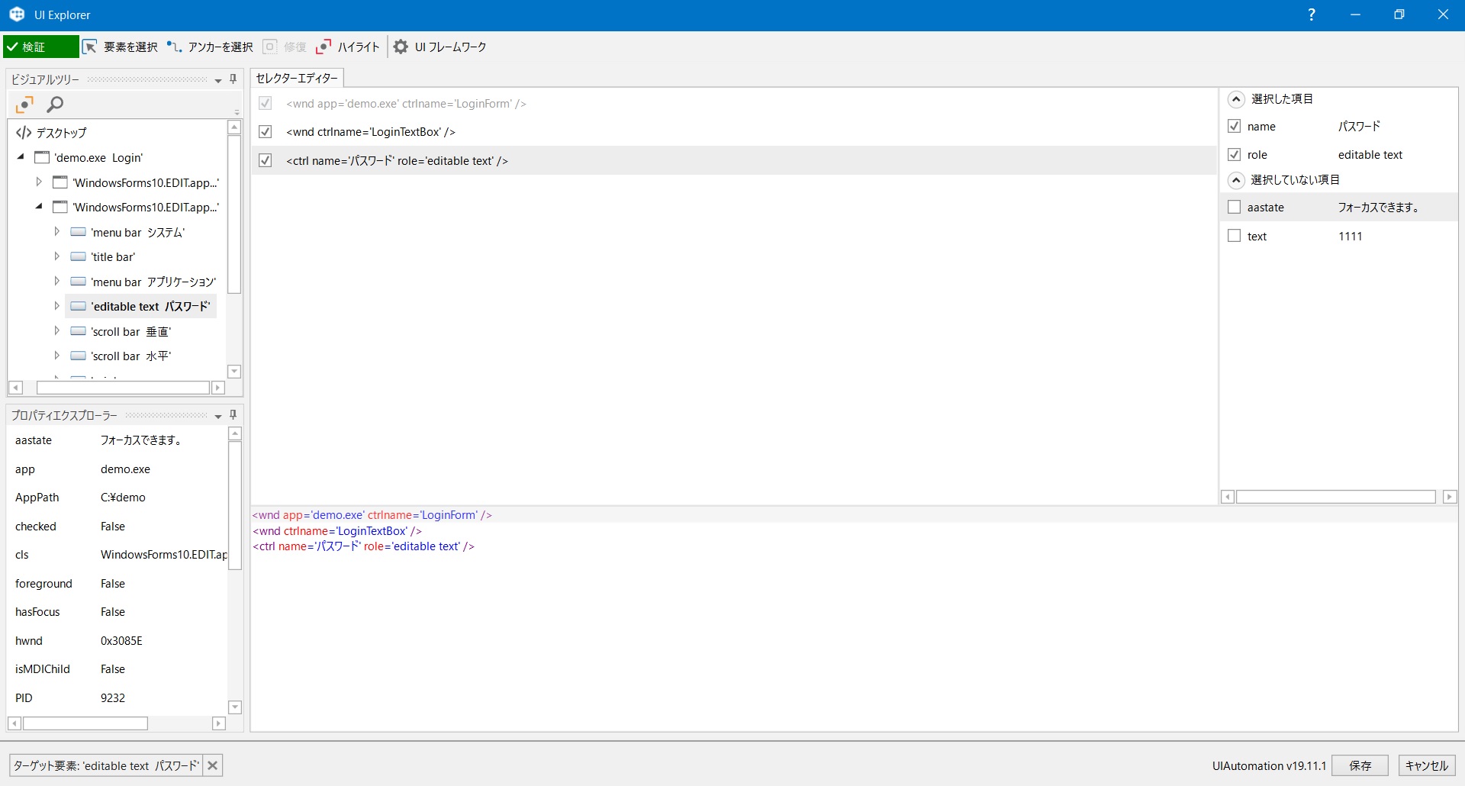Expand the 'title bar' node

tap(56, 256)
